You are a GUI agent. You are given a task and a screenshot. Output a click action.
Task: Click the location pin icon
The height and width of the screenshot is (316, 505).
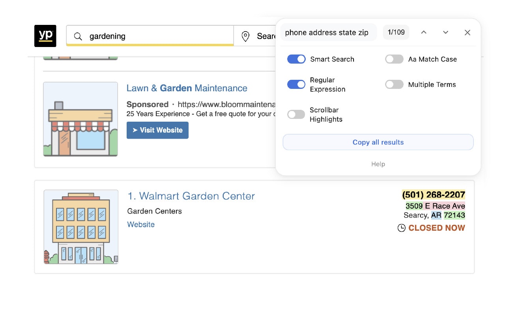pos(245,36)
